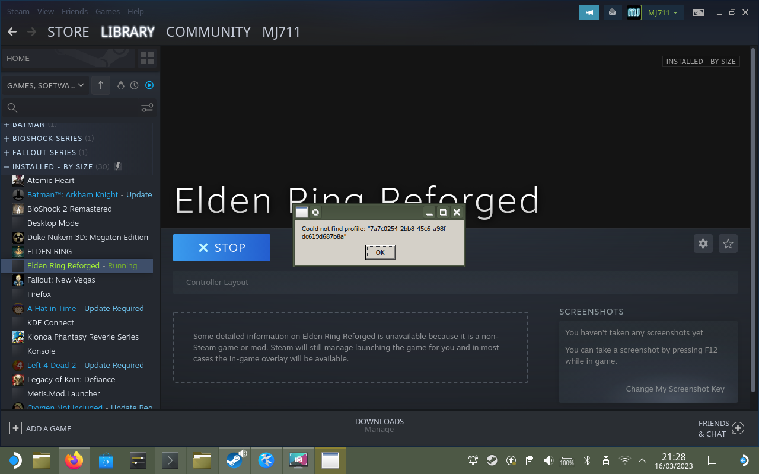Screen dimensions: 759x474
Task: Toggle the Tux Linux games filter
Action: click(120, 85)
